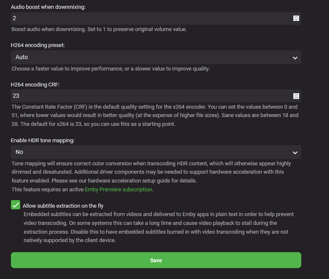Click chevron arrow of HDR tone mapping
This screenshot has width=329, height=279.
pyautogui.click(x=295, y=152)
